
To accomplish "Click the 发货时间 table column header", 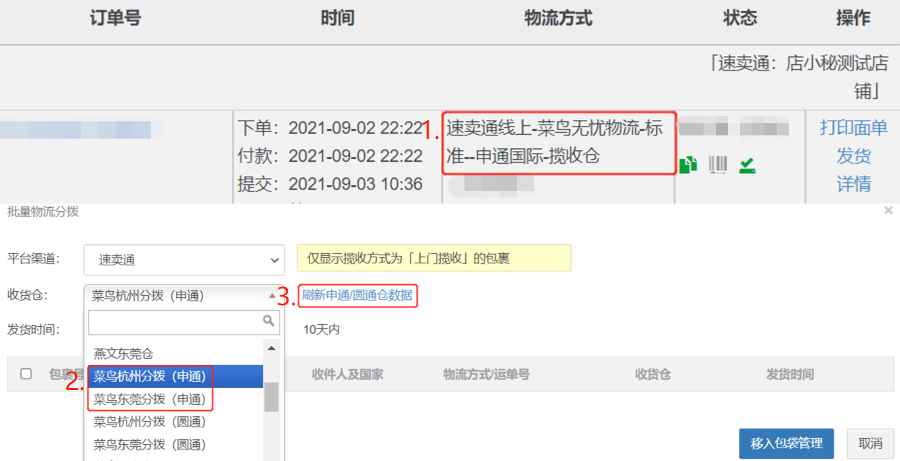I will click(x=790, y=374).
